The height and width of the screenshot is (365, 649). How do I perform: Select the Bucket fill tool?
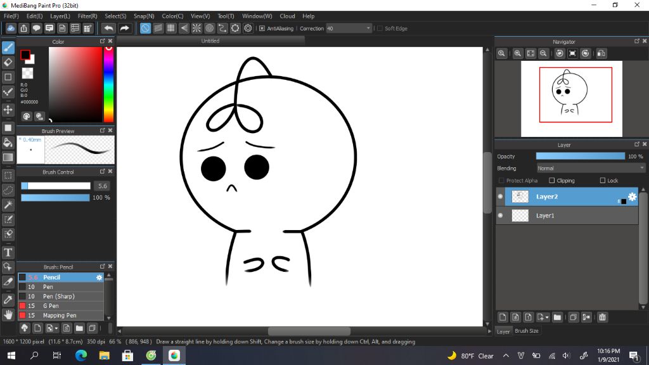point(8,143)
